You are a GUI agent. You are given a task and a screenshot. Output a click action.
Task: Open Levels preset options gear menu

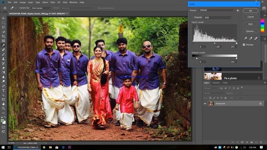[238, 10]
